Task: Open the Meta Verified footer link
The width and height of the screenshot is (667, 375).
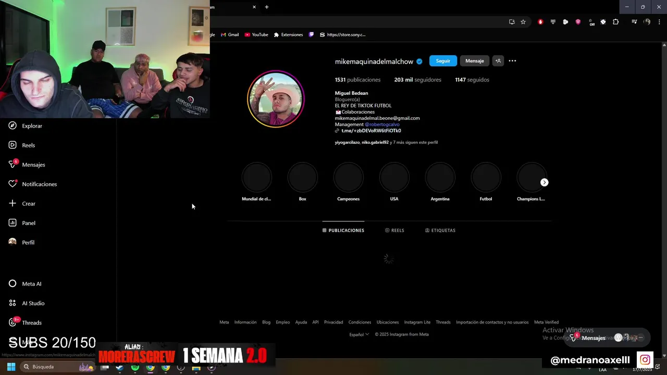Action: (x=546, y=322)
